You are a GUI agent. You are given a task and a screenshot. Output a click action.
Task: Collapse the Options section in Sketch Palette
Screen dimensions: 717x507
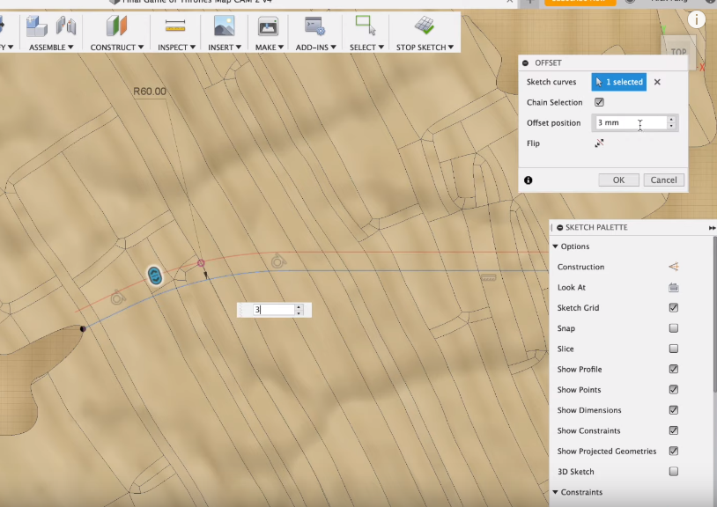pyautogui.click(x=556, y=246)
